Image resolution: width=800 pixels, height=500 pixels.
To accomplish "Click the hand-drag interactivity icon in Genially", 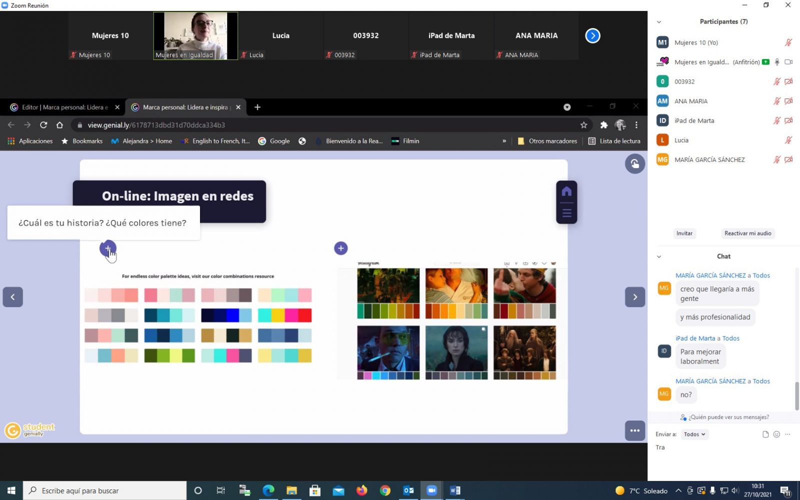I will pos(634,163).
